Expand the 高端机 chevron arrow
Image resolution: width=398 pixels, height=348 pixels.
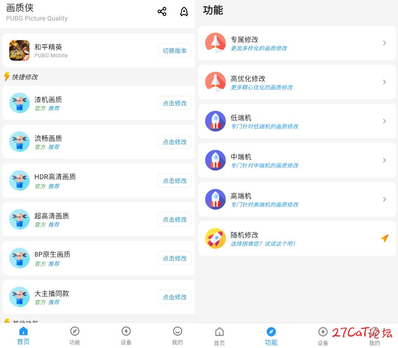385,199
